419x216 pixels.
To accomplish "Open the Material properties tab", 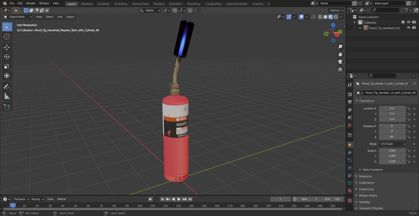I will [x=350, y=191].
